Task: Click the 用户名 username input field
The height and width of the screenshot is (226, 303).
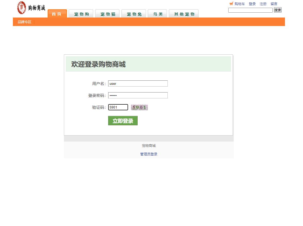Action: [138, 83]
